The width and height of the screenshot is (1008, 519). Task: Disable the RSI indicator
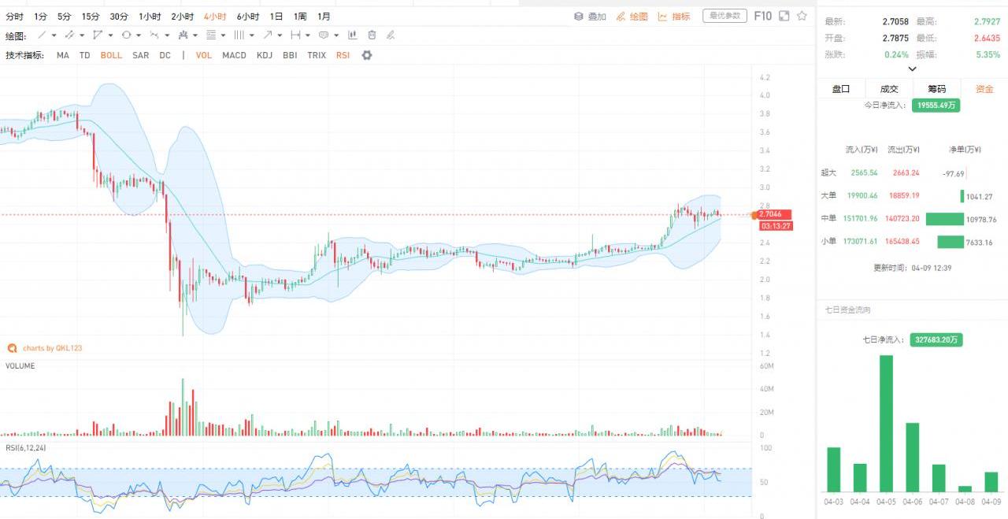pyautogui.click(x=343, y=55)
